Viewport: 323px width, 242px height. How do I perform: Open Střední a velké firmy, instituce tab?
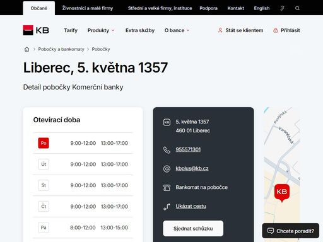click(160, 8)
